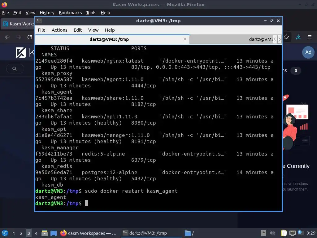Switch to workspace 4
Screen dimensions: 317x238
36,233
